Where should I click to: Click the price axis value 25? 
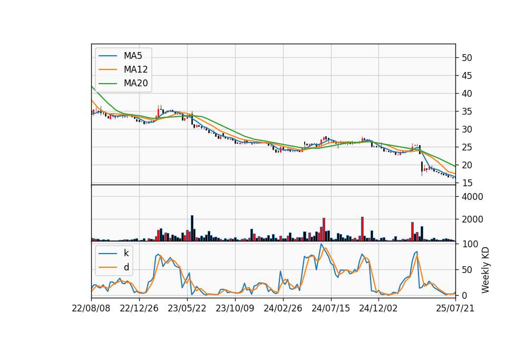point(466,147)
